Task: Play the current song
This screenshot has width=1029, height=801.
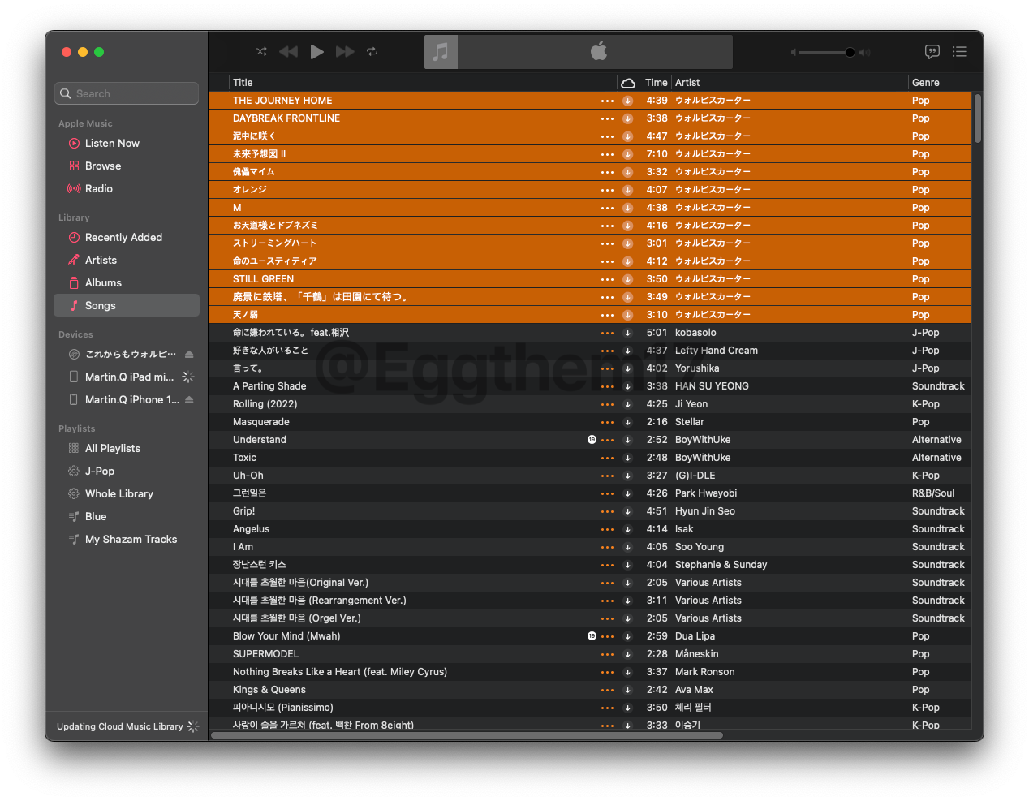Action: tap(316, 51)
